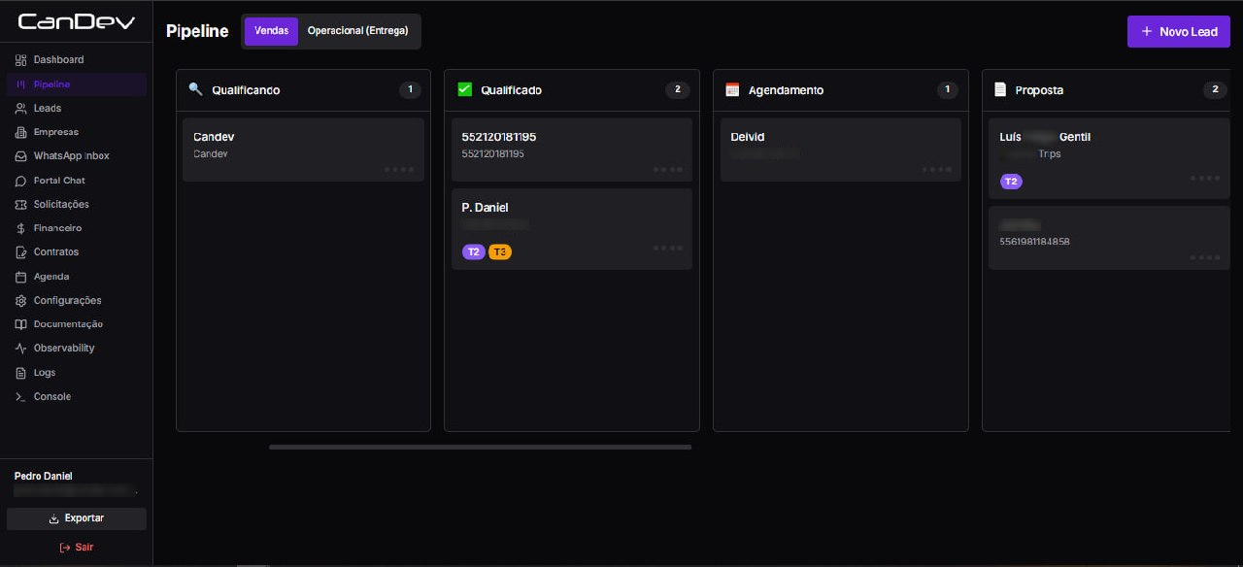
Task: Click the WhatsApp Inbox envelope icon
Action: pos(21,156)
